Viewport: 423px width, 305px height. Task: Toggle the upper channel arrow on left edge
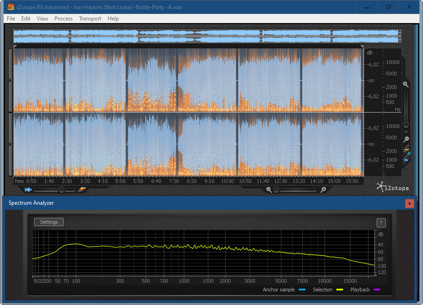[10, 80]
